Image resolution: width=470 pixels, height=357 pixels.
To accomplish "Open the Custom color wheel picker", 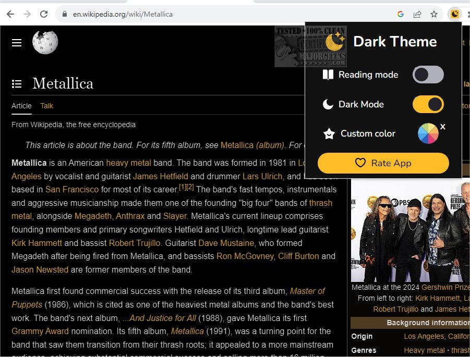I will (x=428, y=133).
